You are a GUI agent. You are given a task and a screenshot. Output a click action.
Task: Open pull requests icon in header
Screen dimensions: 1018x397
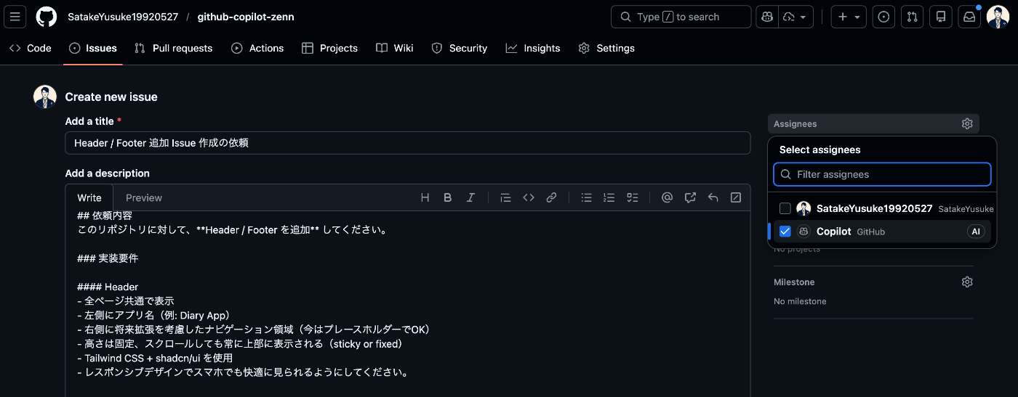[912, 17]
